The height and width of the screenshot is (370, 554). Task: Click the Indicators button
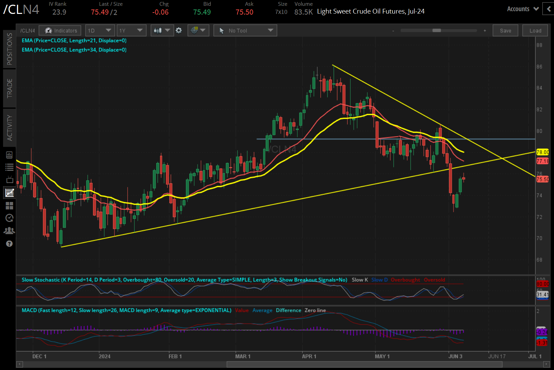[x=60, y=30]
